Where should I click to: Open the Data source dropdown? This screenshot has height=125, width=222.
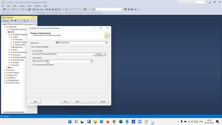tap(106, 42)
